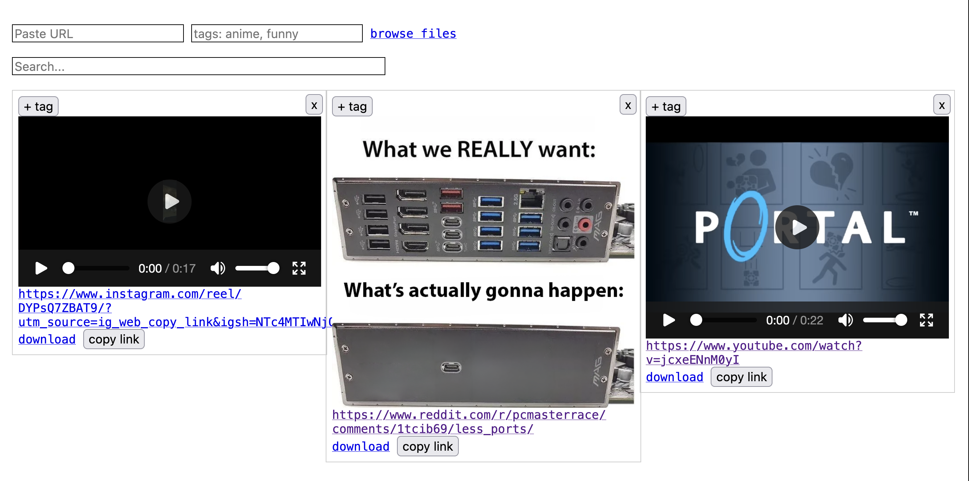Copy link for the YouTube Portal video

click(741, 377)
